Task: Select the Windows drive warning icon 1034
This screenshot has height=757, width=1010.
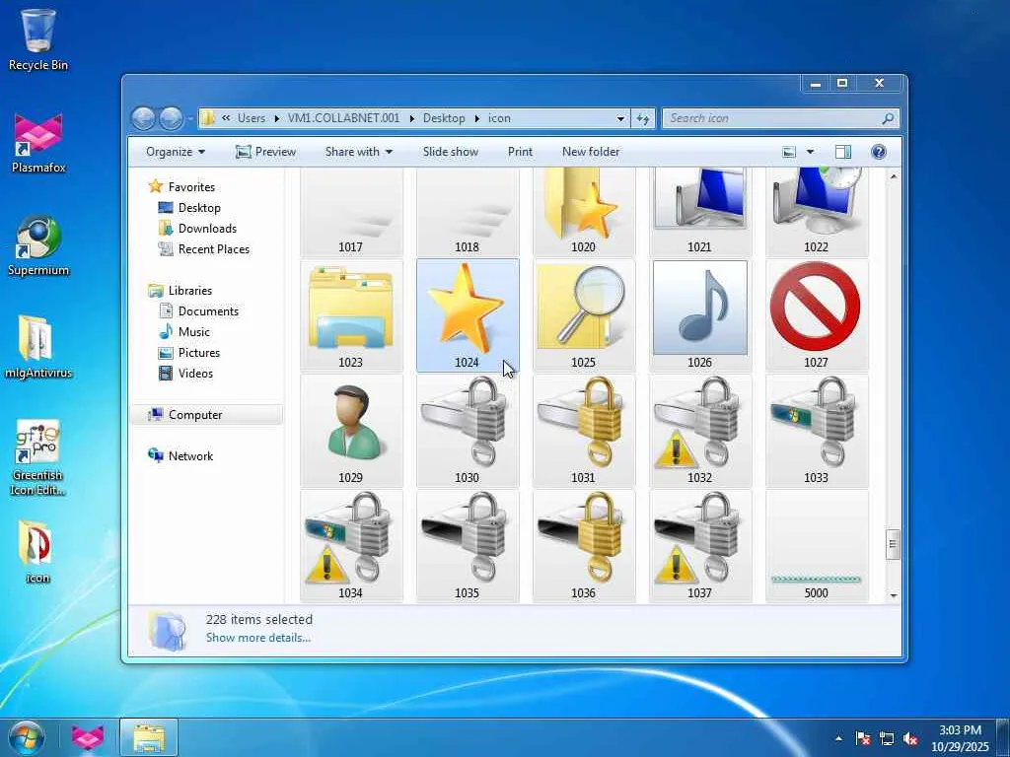Action: [x=351, y=546]
